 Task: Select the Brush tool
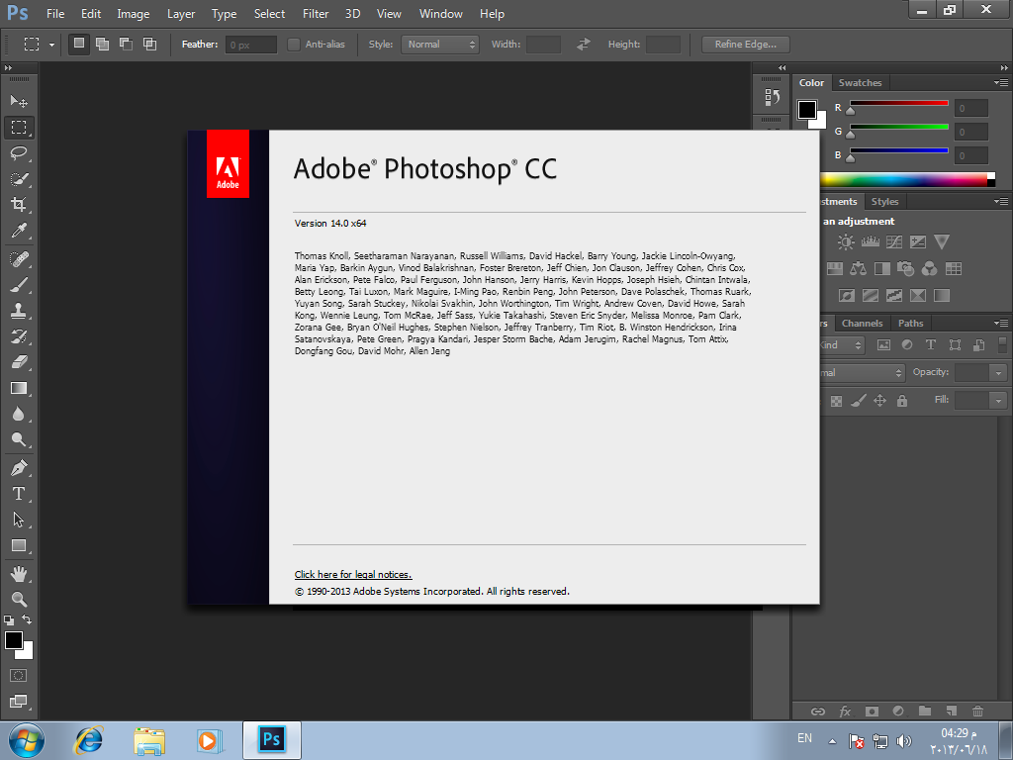[x=19, y=285]
